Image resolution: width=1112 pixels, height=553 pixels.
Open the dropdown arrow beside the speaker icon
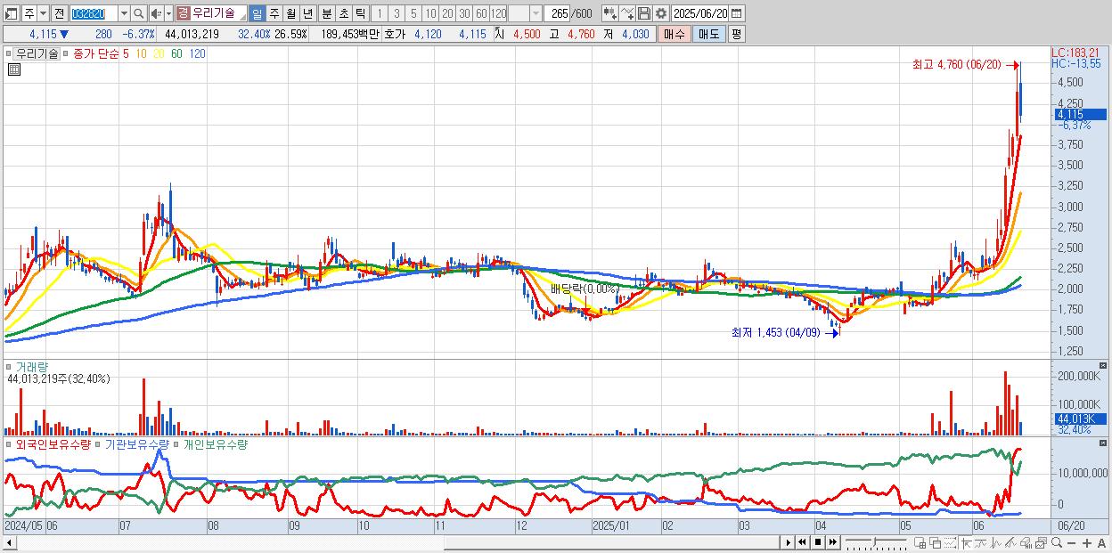click(x=168, y=13)
